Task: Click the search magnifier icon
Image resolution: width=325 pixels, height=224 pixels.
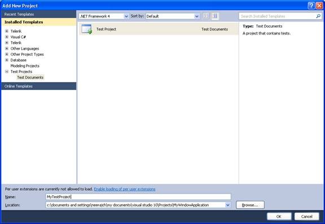Action: [x=318, y=16]
